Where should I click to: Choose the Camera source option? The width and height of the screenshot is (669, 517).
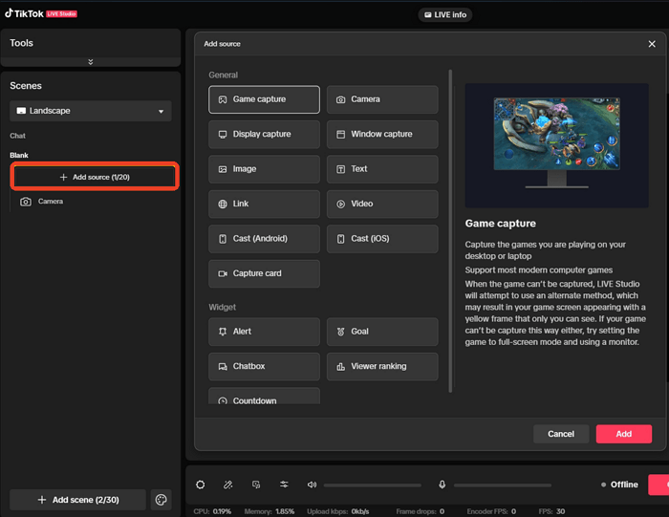coord(382,99)
